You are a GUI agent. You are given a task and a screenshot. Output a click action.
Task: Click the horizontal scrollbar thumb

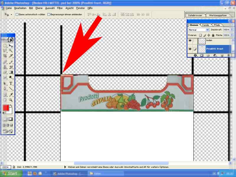(121, 163)
